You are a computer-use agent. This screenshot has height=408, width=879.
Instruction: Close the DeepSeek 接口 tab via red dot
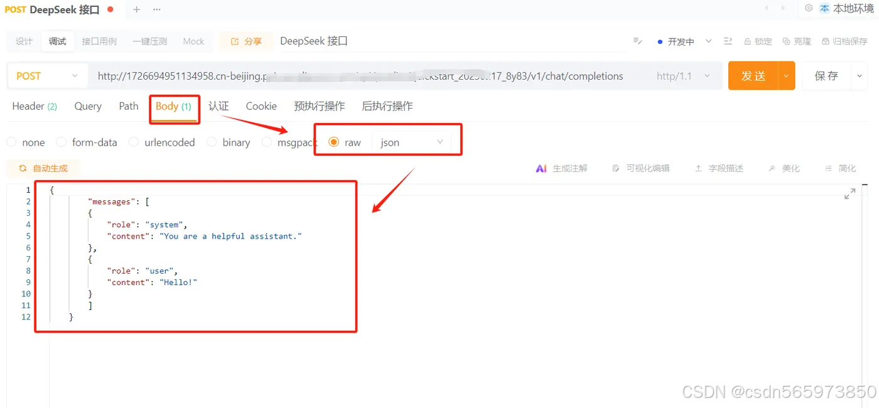(111, 9)
